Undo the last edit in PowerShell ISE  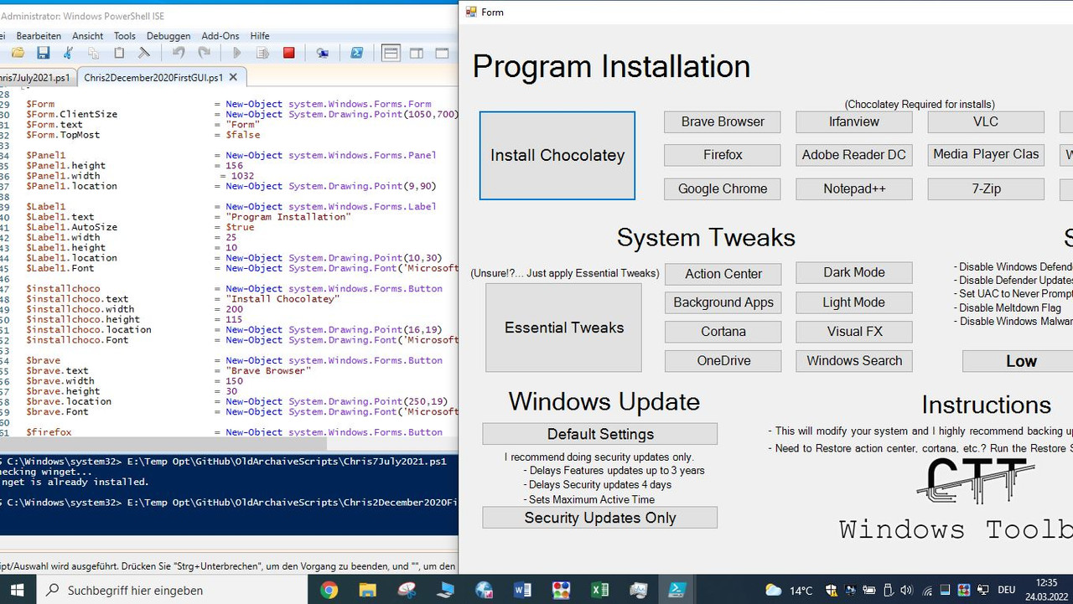[x=179, y=53]
